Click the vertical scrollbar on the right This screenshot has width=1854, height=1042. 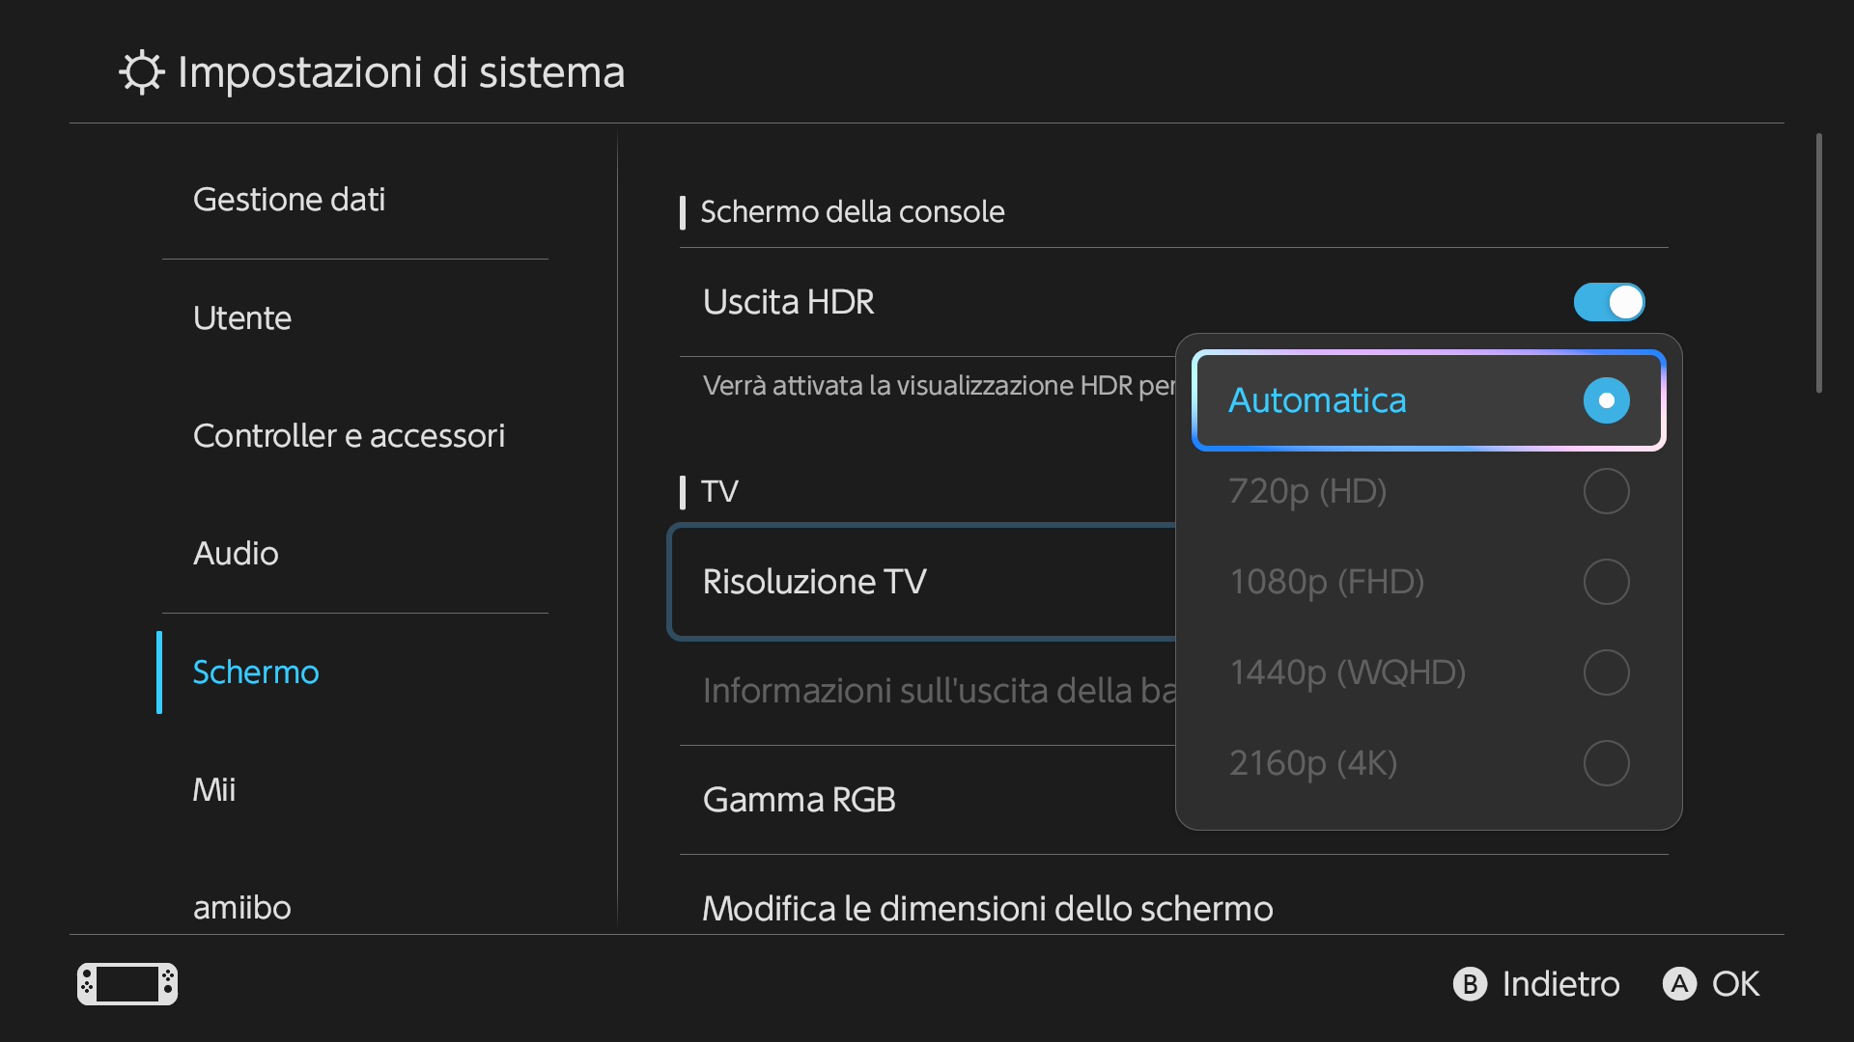tap(1819, 263)
